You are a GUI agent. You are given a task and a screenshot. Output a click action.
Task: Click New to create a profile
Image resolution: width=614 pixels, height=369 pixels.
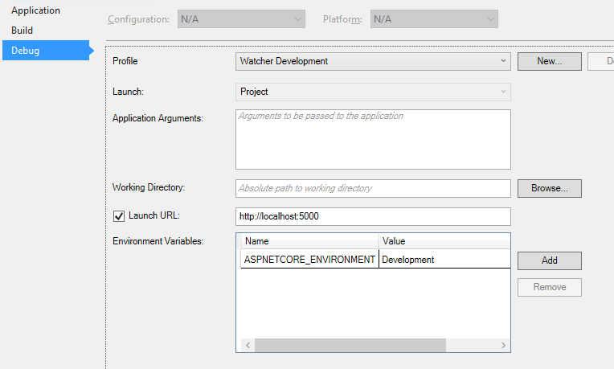pos(549,60)
